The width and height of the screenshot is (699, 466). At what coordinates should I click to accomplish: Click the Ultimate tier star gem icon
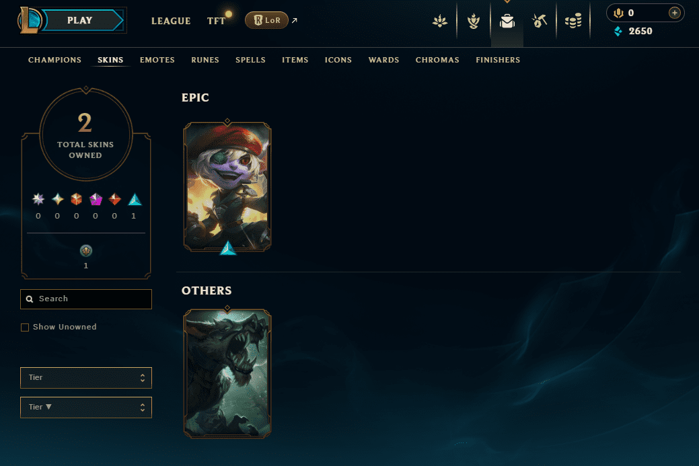38,199
